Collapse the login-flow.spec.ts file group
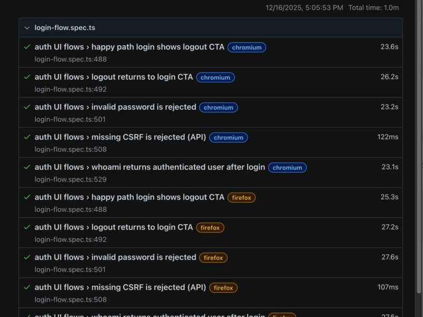 [x=26, y=27]
